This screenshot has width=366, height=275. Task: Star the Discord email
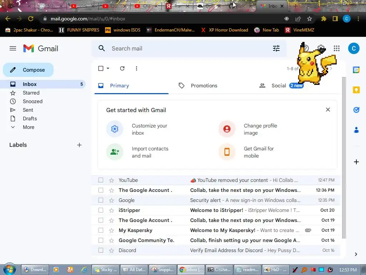click(112, 250)
